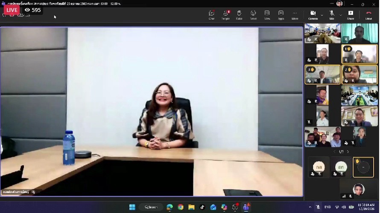The image size is (380, 213).
Task: Select the 'สก' initials participant tile
Action: pos(341,167)
